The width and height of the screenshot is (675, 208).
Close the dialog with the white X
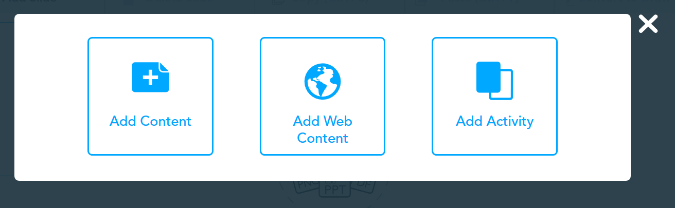tap(648, 24)
